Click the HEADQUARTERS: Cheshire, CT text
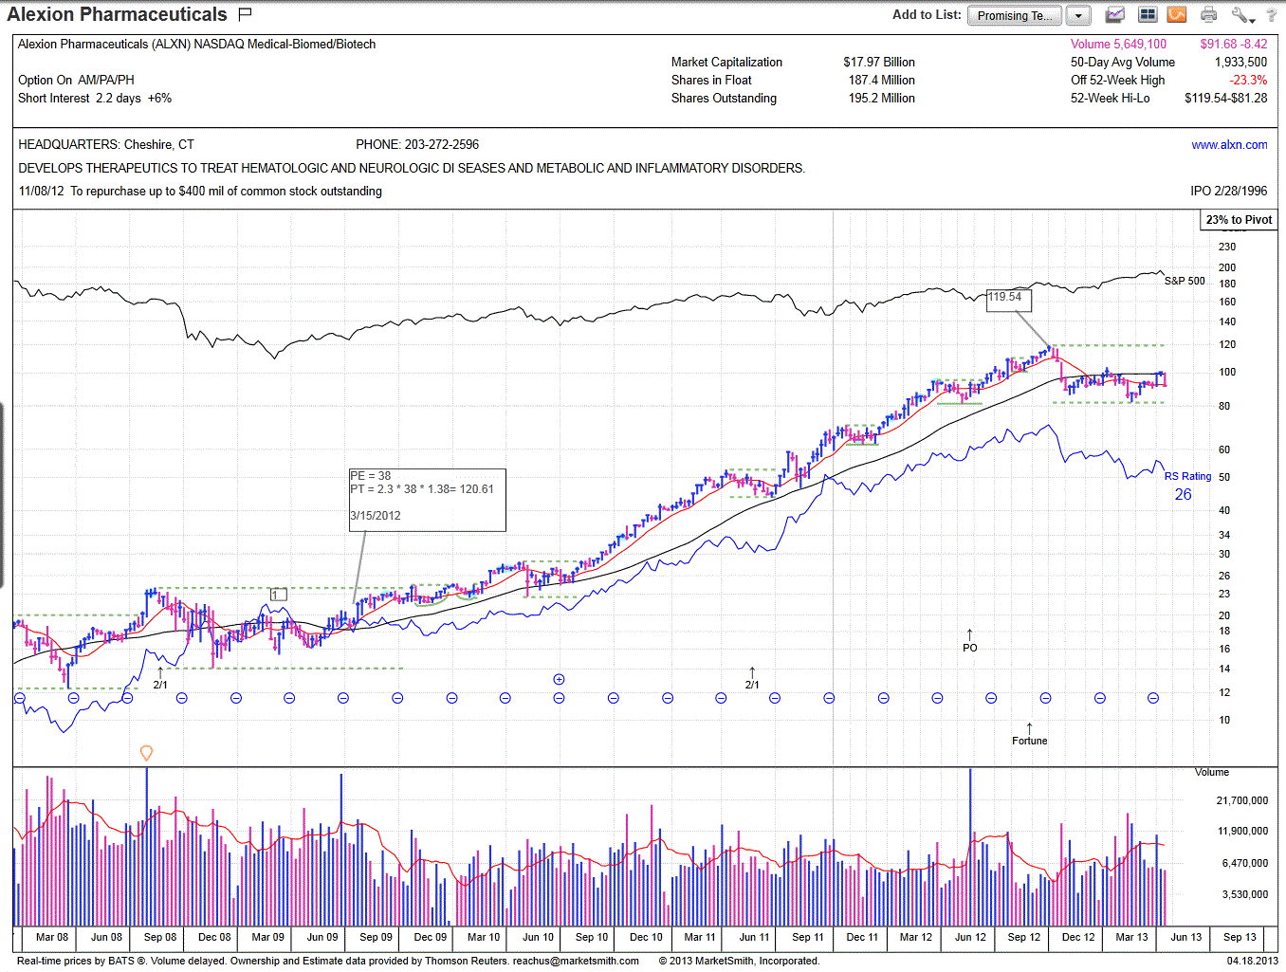This screenshot has height=972, width=1286. coord(105,145)
